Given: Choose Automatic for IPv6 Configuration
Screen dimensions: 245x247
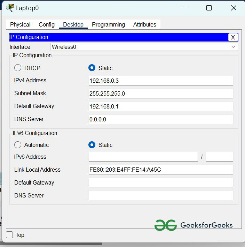Looking at the screenshot, I should 18,145.
